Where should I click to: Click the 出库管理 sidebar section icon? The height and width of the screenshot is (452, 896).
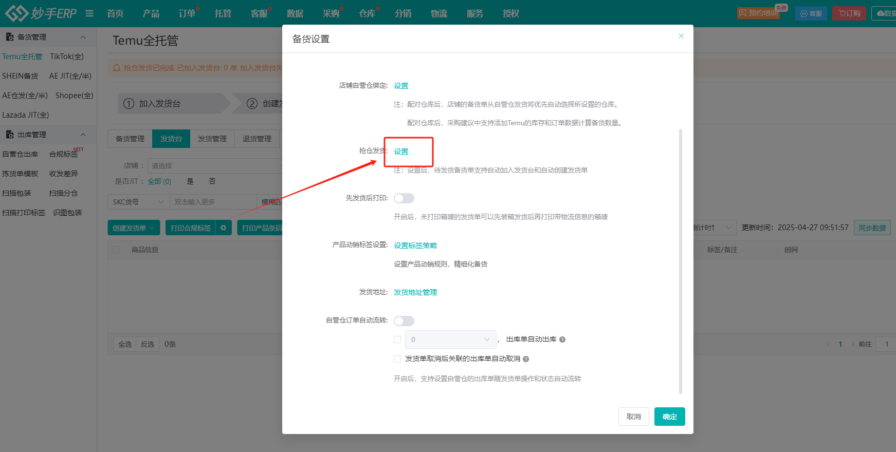pyautogui.click(x=9, y=135)
